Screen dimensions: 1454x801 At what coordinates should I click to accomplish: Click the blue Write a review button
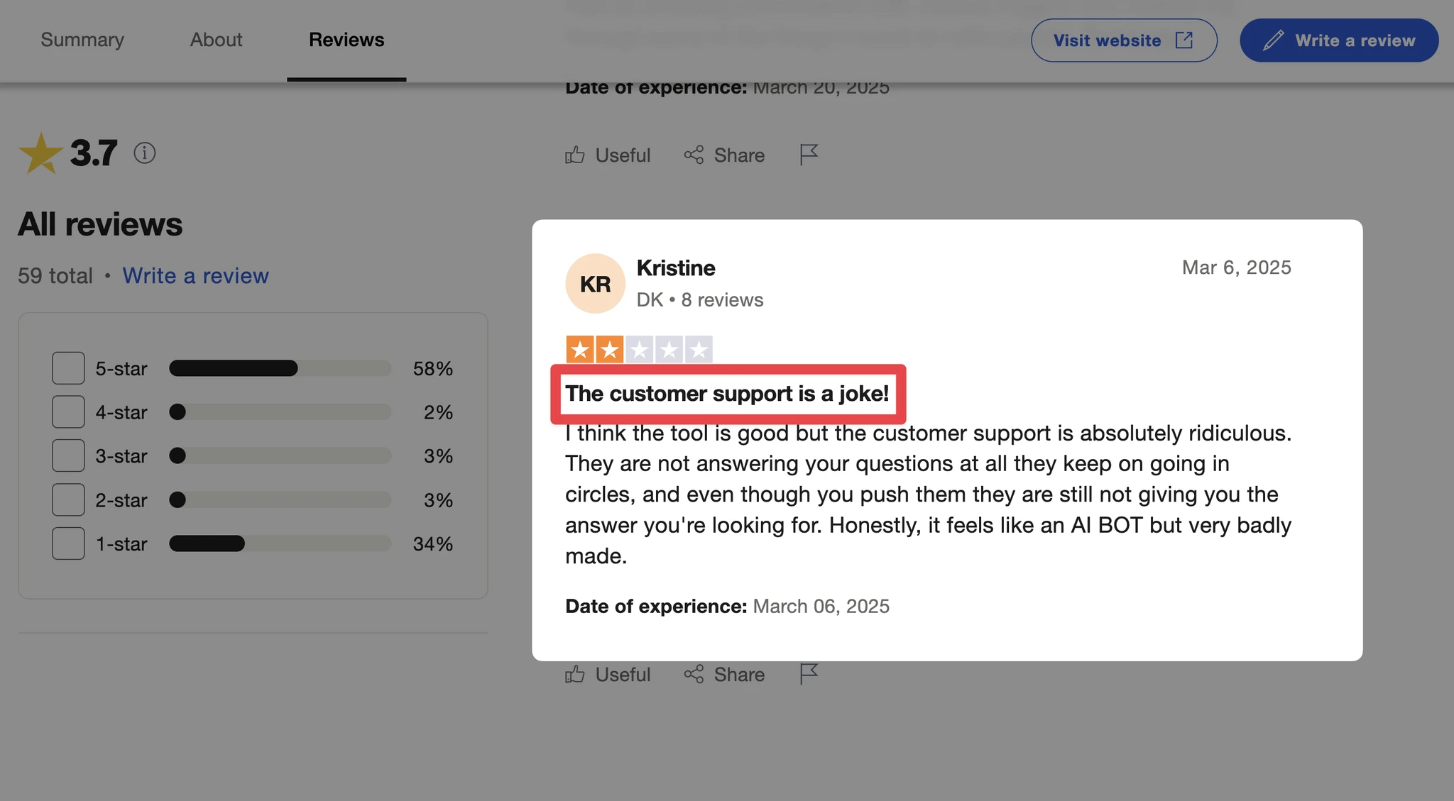point(1339,40)
